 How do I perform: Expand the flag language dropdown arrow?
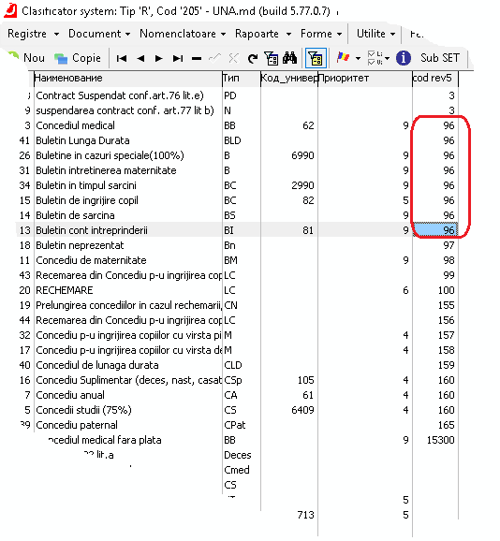pyautogui.click(x=358, y=59)
